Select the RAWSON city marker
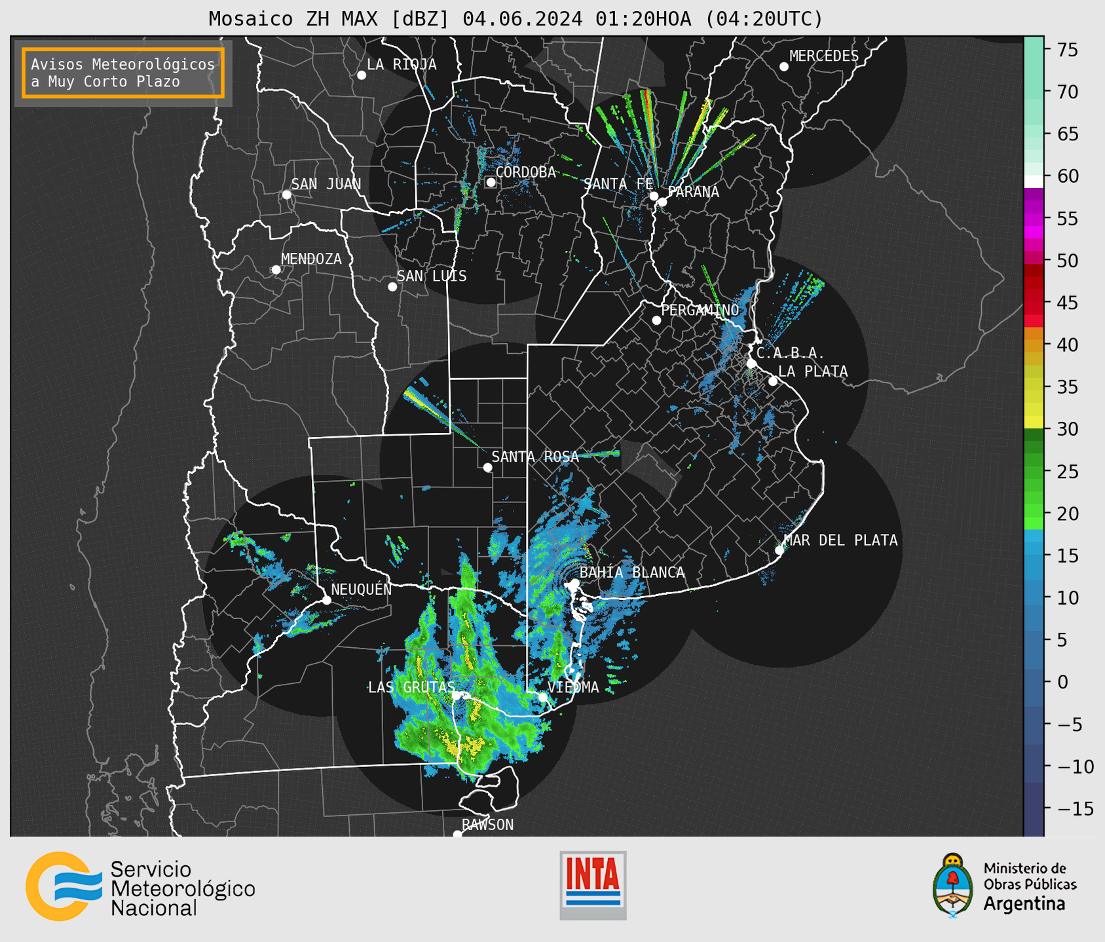This screenshot has width=1105, height=942. click(x=457, y=834)
